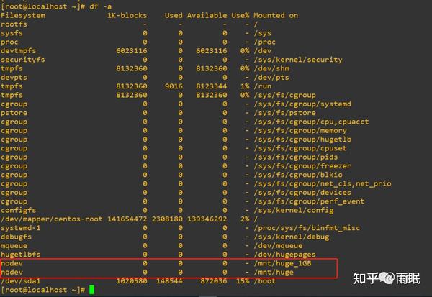Select the 'Mounted on' column header
This screenshot has width=432, height=297.
point(276,15)
